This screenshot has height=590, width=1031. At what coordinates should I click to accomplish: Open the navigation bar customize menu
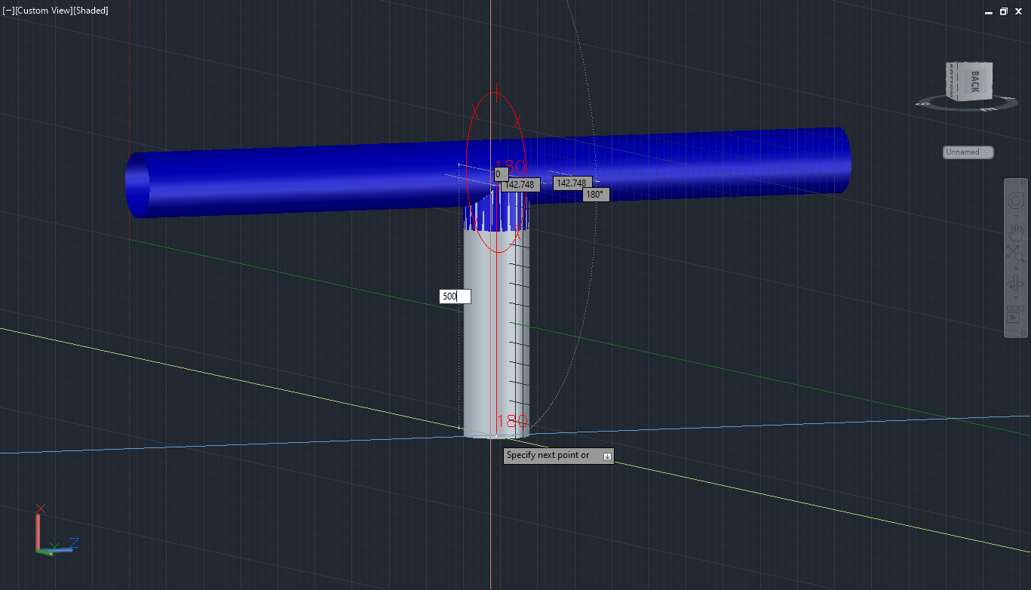pos(1023,333)
